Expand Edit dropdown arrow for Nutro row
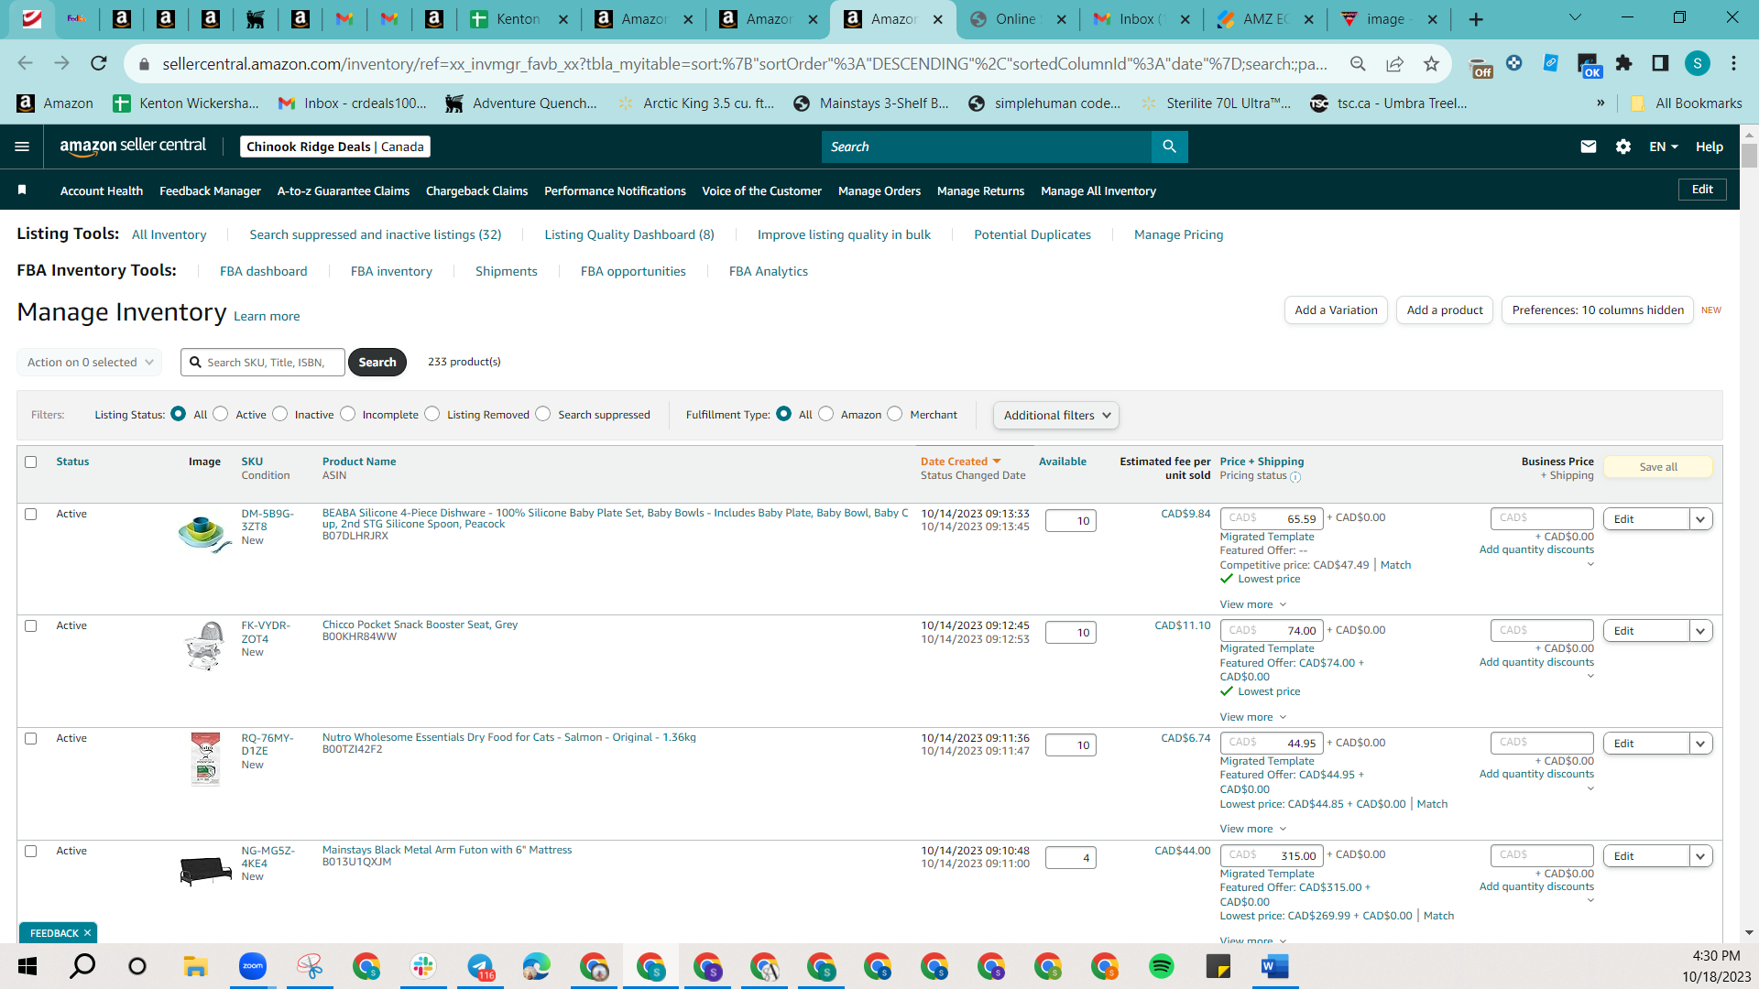The image size is (1759, 989). (1700, 744)
